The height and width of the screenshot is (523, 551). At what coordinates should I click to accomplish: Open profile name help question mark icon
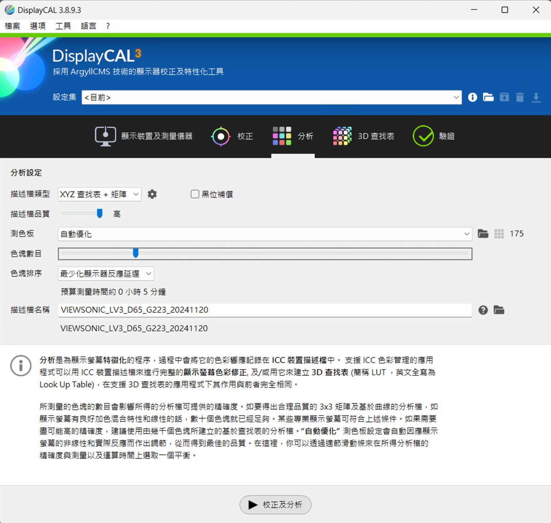click(x=483, y=310)
